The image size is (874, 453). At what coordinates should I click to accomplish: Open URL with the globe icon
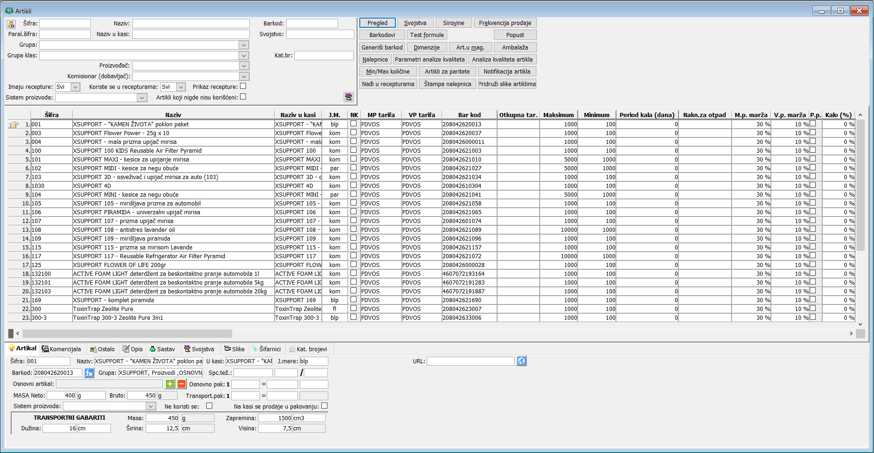[x=522, y=361]
